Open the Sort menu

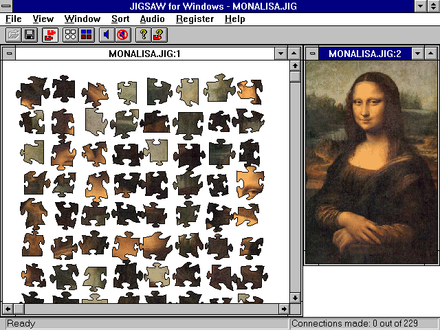pos(120,19)
